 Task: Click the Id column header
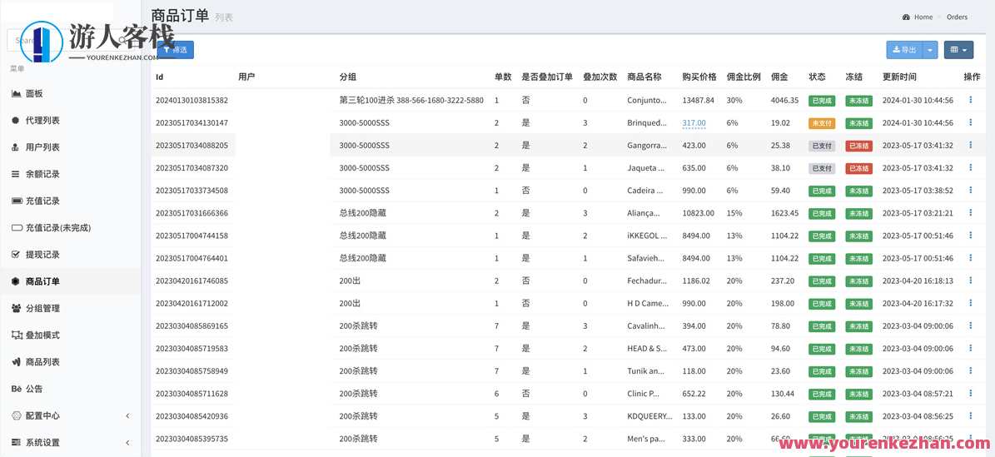(159, 77)
